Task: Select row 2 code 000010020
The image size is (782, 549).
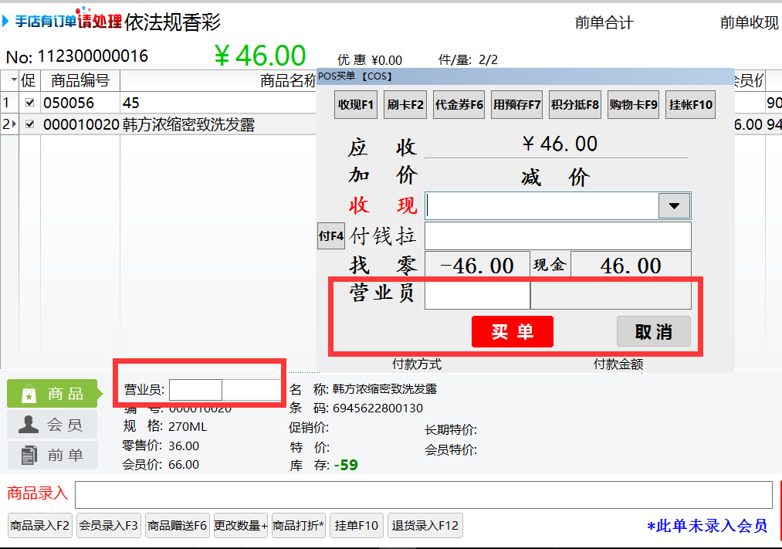Action: point(81,124)
